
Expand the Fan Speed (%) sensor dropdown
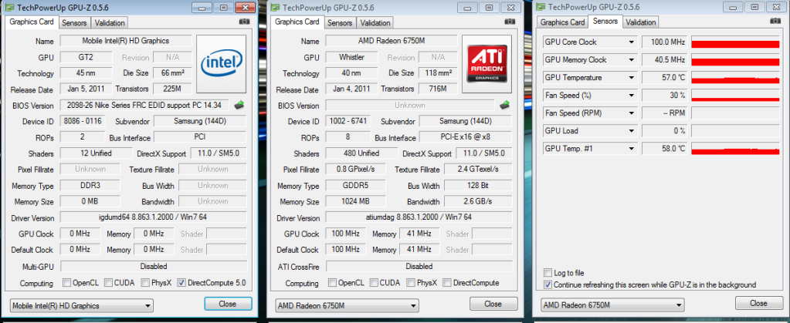tap(631, 95)
